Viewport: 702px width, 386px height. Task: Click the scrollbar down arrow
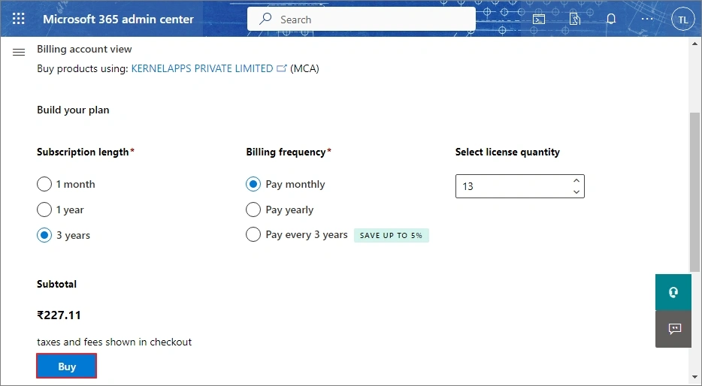coord(694,377)
